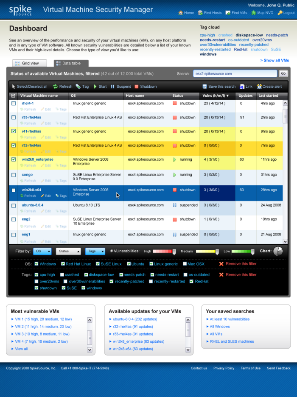Check the rhel4-1 row checkbox
Viewport: 297px width, 397px height.
coord(14,103)
